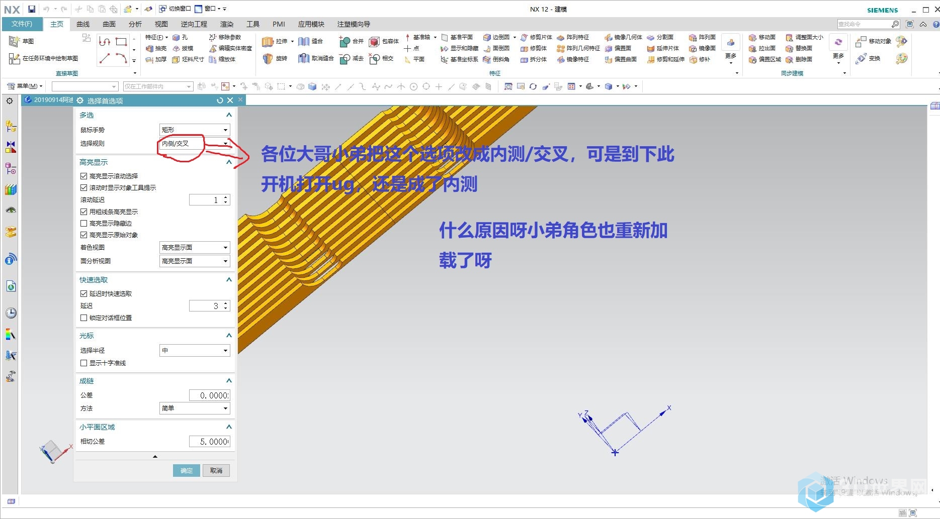Select the 边倒圆 (Edge Blend) tool
The height and width of the screenshot is (519, 940).
(496, 37)
